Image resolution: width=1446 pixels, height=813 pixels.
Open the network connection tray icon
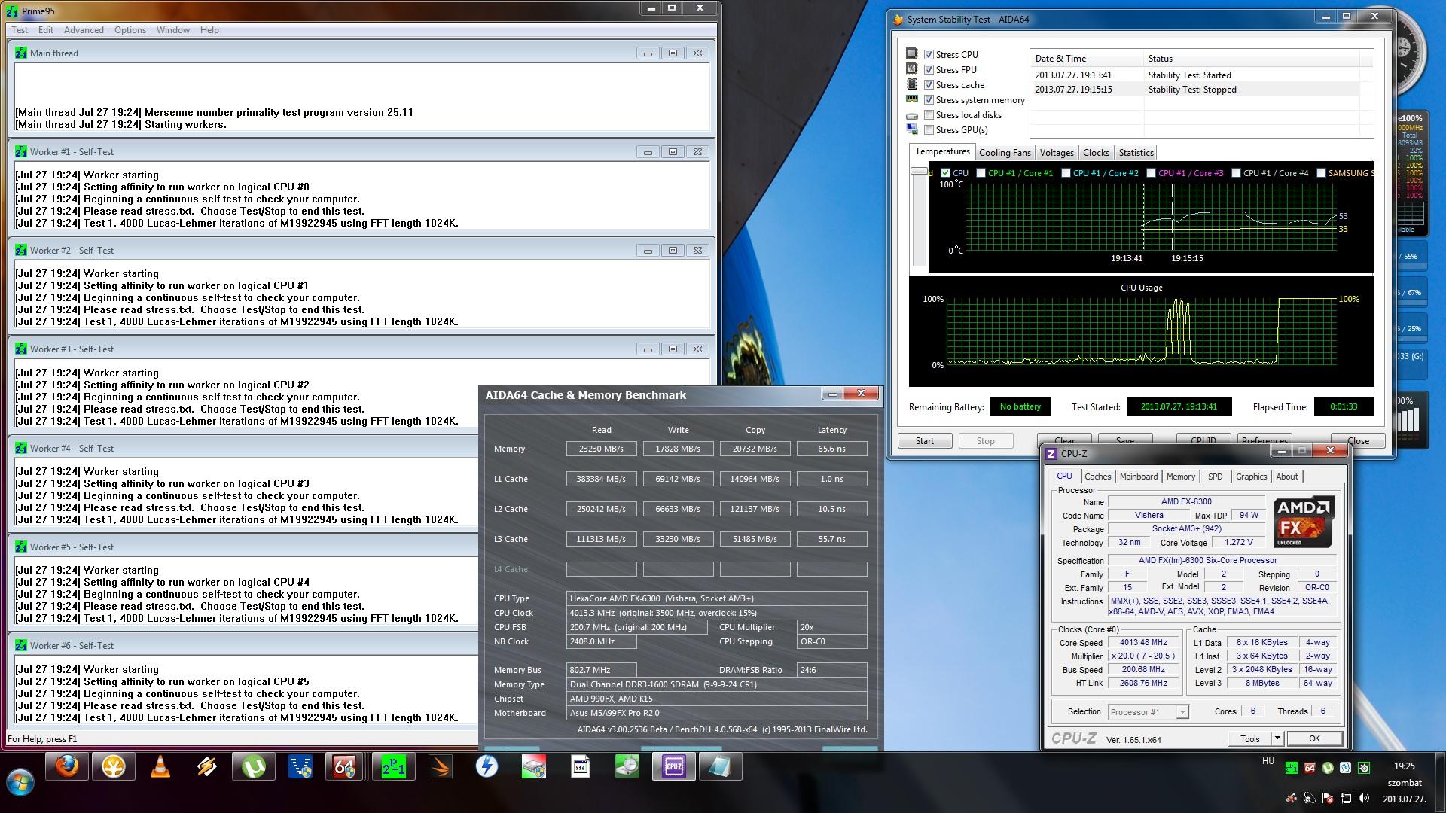point(1346,799)
